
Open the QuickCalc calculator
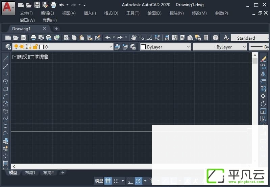point(206,38)
